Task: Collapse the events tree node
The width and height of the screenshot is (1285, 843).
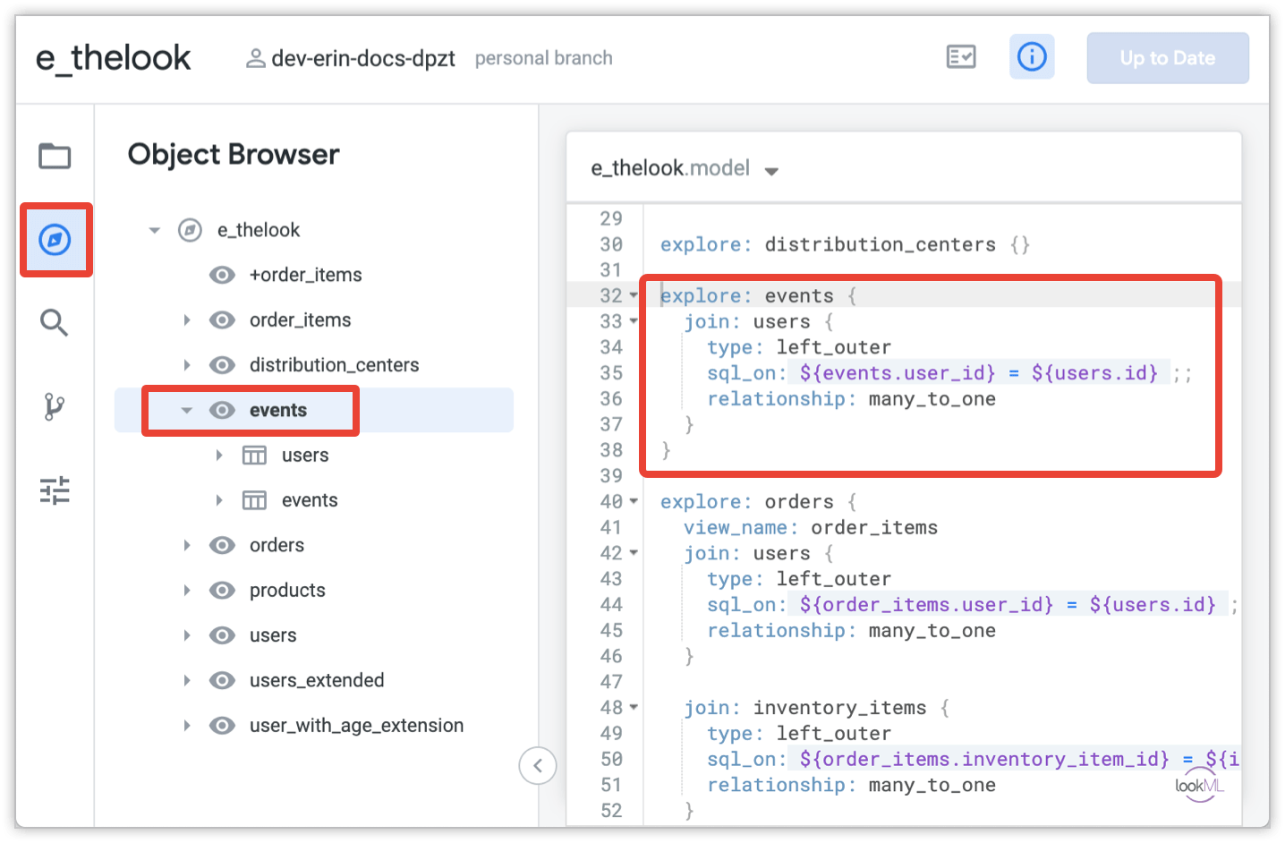Action: tap(186, 410)
